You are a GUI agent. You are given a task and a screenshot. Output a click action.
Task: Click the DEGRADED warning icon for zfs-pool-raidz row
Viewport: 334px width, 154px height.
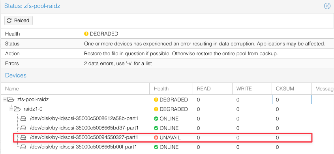[x=156, y=100]
